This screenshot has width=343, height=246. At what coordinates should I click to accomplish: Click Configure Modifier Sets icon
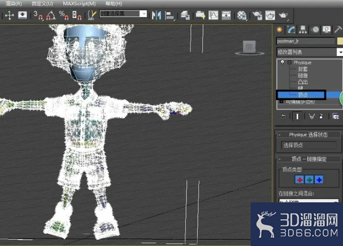(336, 116)
